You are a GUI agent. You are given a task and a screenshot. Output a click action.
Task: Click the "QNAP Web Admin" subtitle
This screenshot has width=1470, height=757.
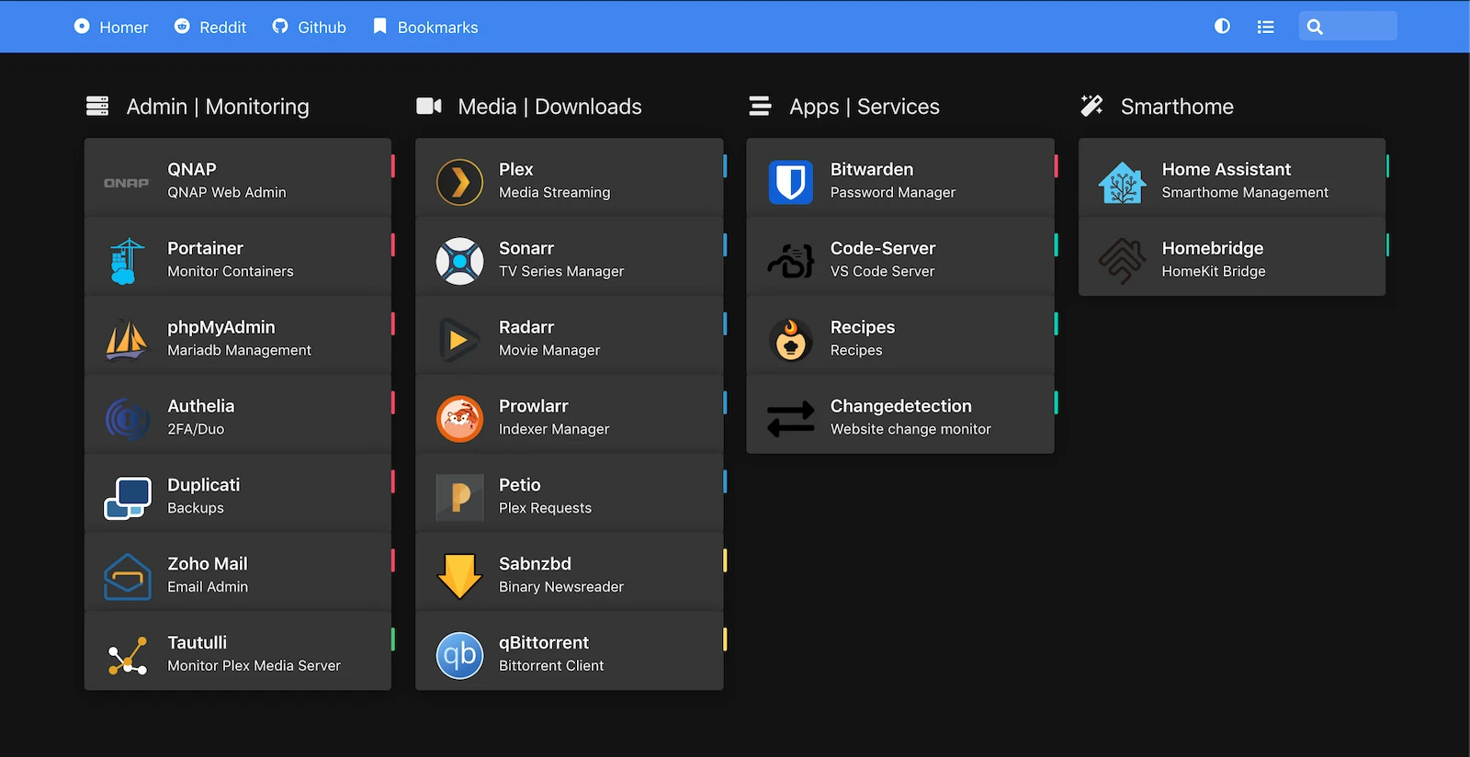[x=227, y=193]
